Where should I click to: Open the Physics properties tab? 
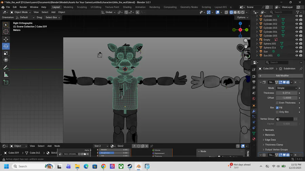click(x=254, y=122)
